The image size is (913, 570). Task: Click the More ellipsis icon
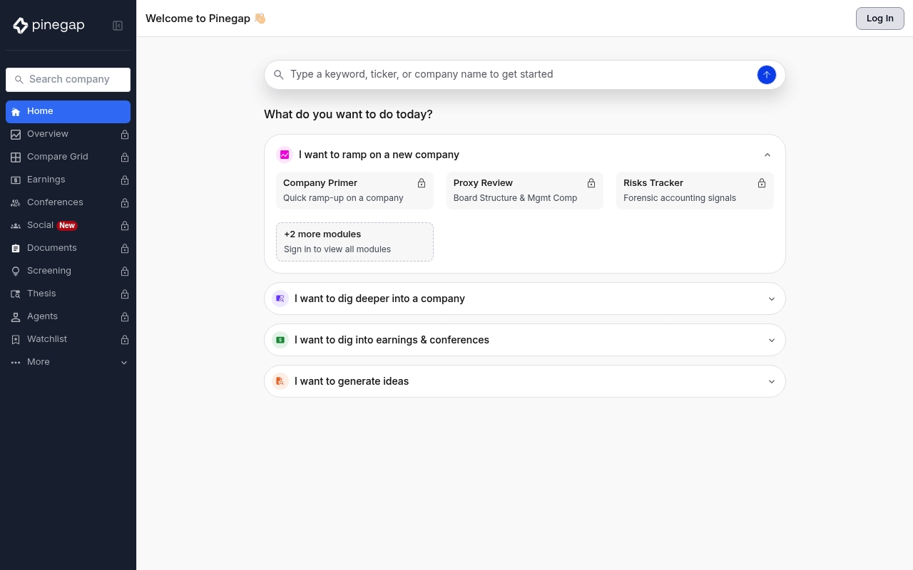(16, 363)
